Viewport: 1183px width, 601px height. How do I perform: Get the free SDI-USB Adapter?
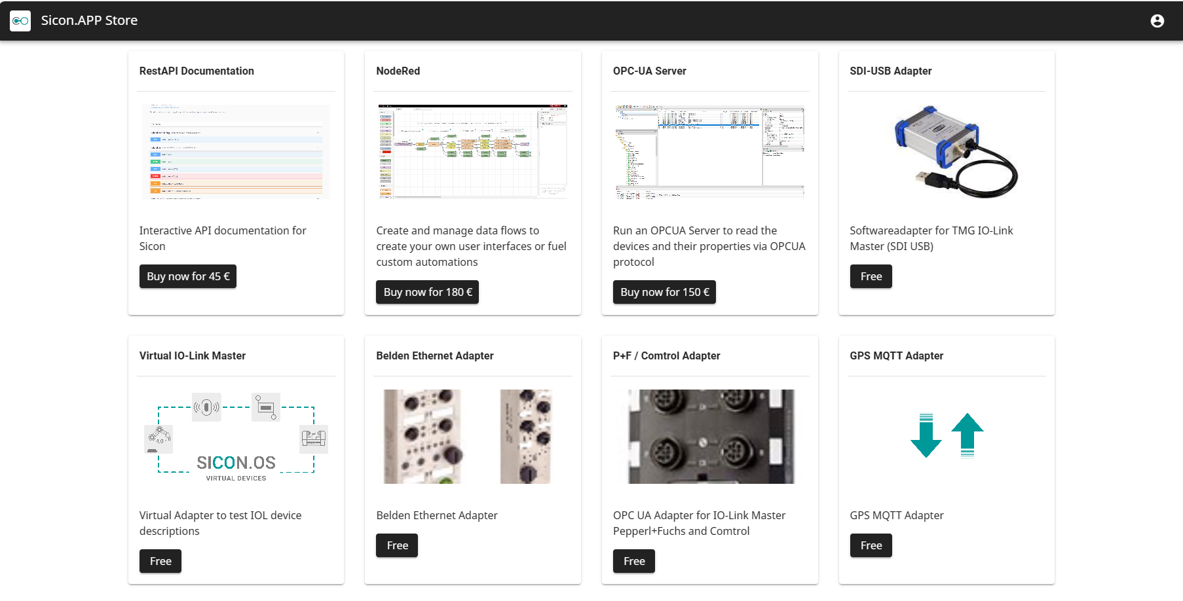(871, 276)
